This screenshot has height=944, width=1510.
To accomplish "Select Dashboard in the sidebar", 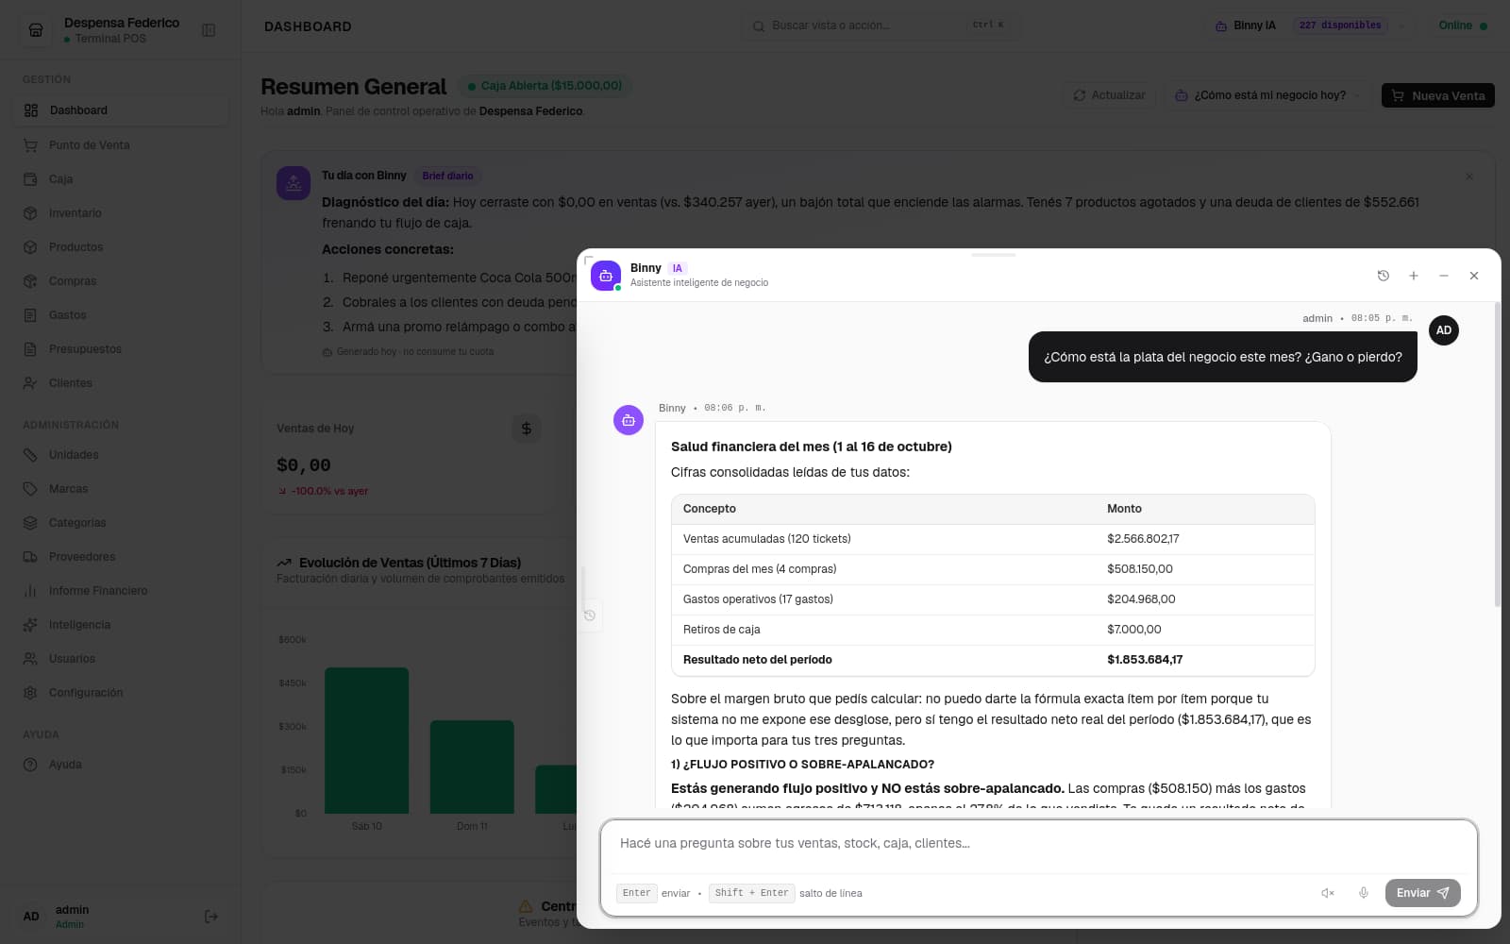I will pyautogui.click(x=121, y=110).
